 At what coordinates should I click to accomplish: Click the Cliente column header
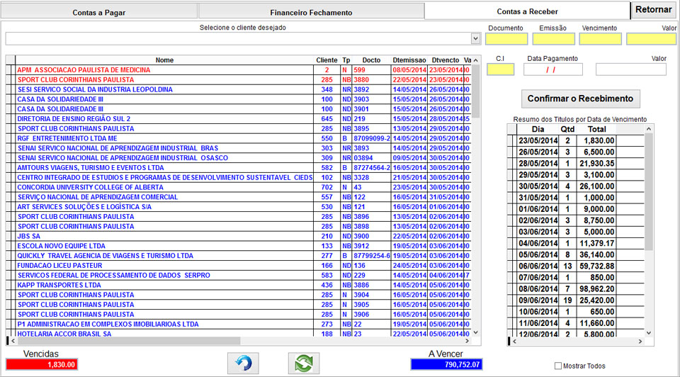tap(327, 60)
